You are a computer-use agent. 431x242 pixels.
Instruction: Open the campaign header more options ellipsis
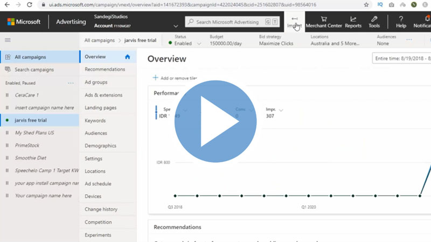pyautogui.click(x=409, y=40)
